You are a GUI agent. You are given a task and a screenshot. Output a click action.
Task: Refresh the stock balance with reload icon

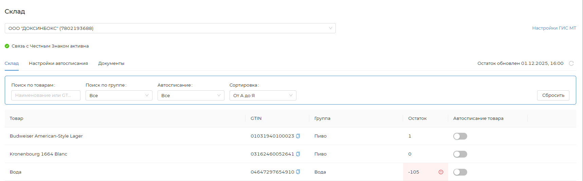point(571,64)
